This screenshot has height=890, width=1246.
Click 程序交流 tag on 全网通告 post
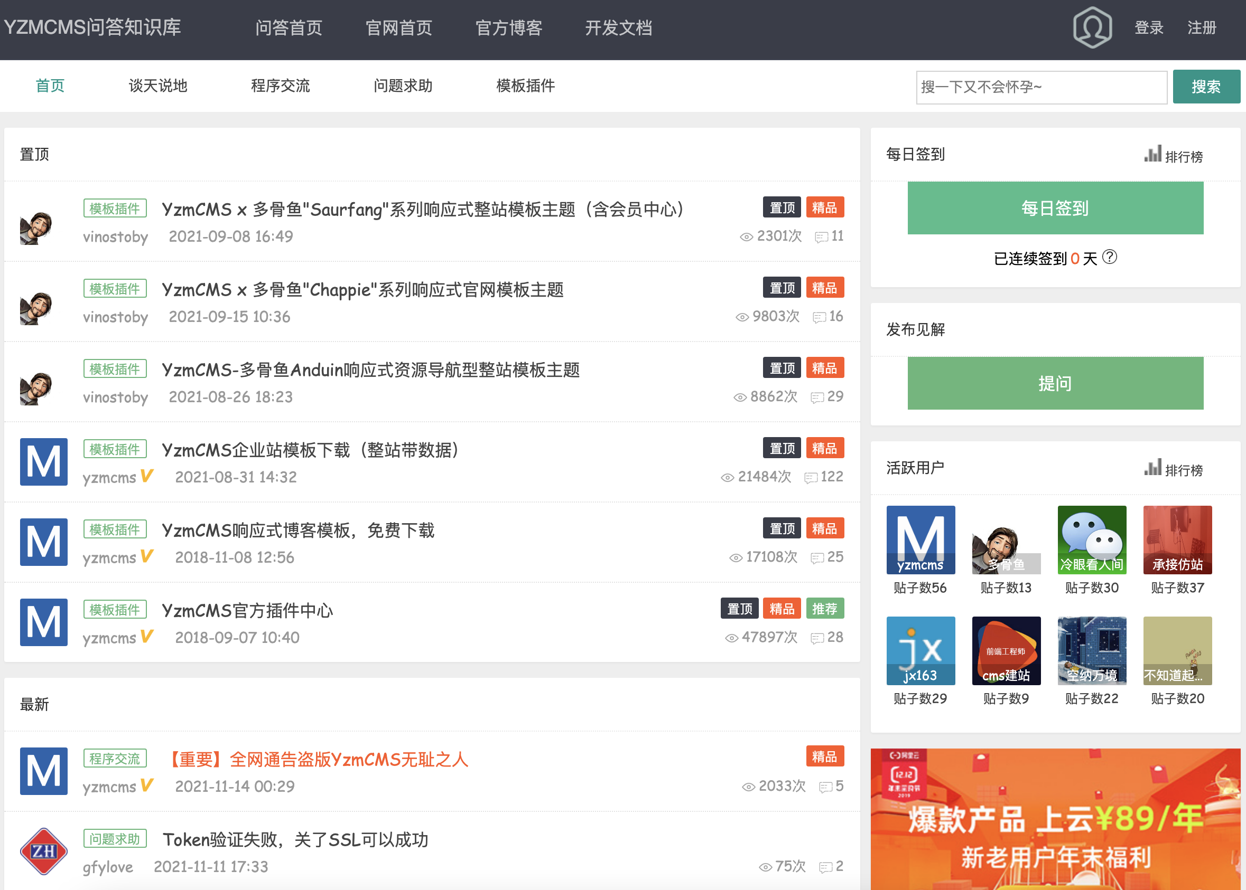pyautogui.click(x=115, y=759)
